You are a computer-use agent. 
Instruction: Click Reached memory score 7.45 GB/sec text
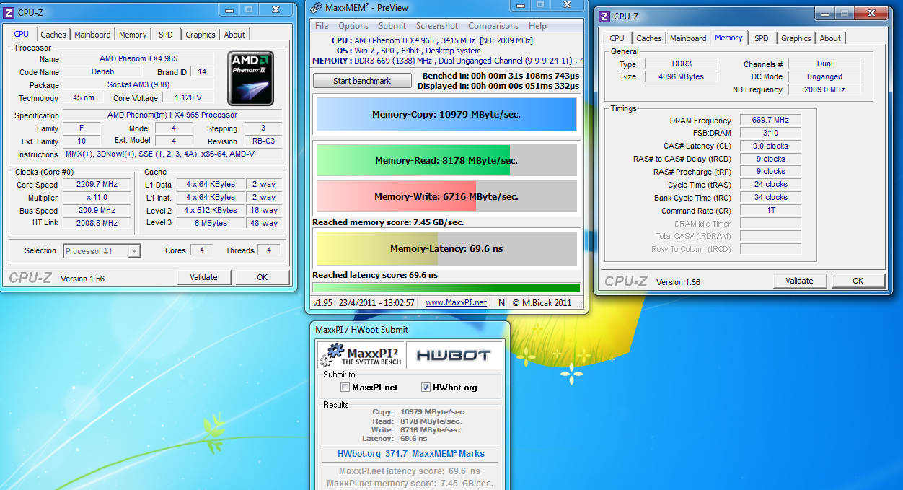tap(388, 222)
